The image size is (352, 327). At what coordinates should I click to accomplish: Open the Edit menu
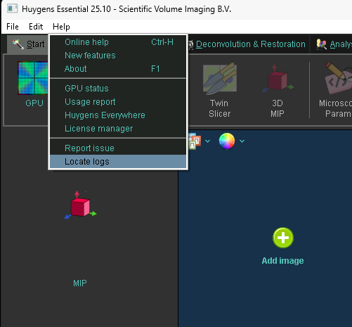click(36, 27)
